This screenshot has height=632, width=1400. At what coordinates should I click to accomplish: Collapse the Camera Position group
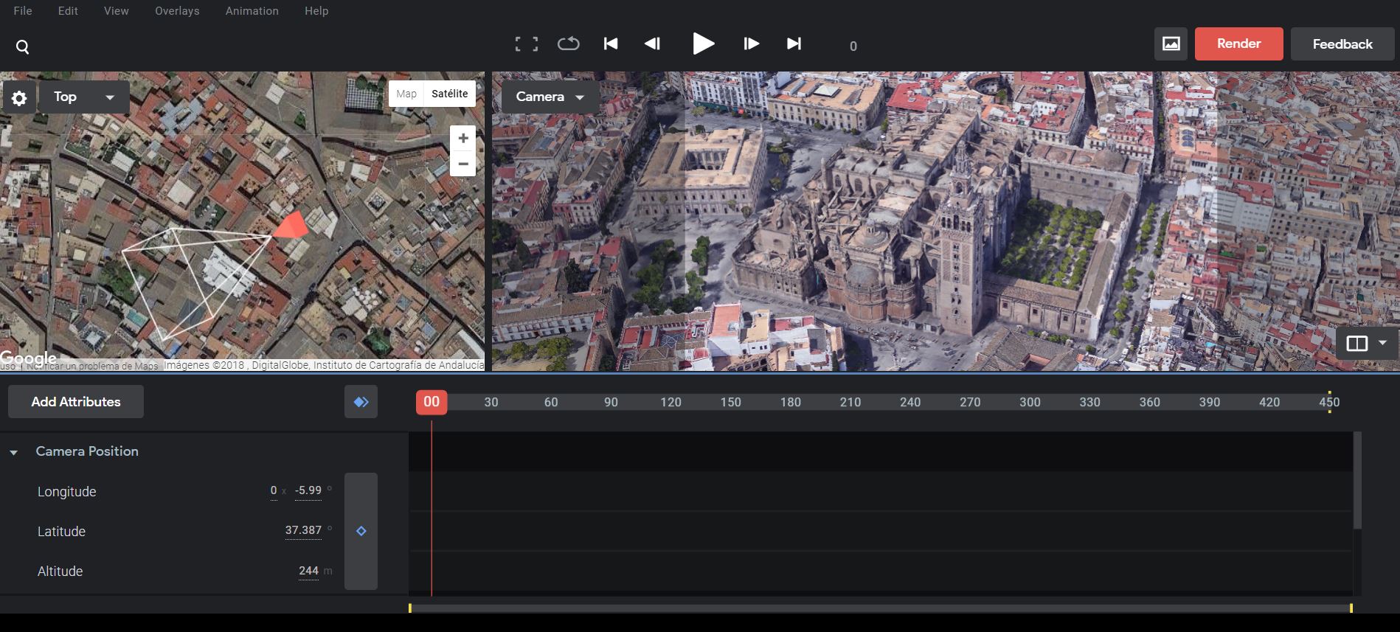tap(14, 452)
